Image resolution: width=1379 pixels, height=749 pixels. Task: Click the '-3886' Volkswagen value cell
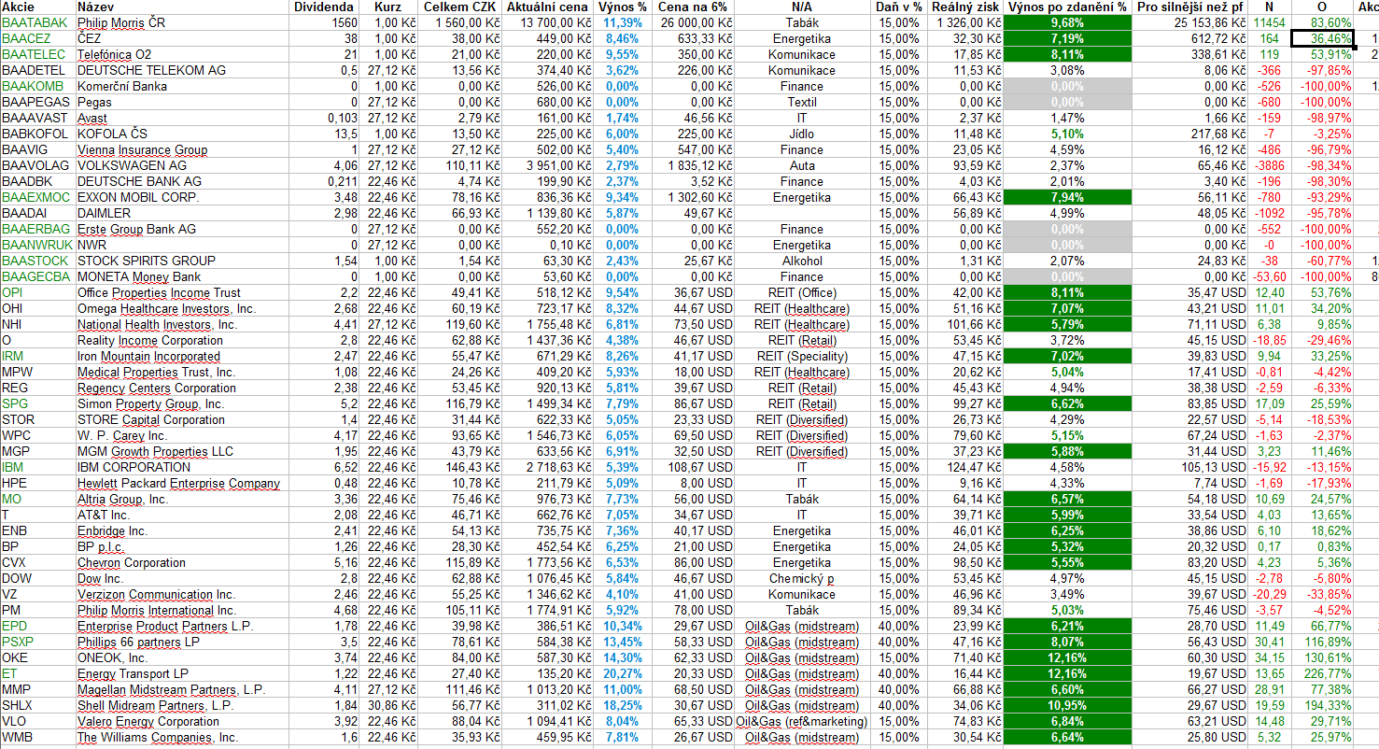point(1270,165)
